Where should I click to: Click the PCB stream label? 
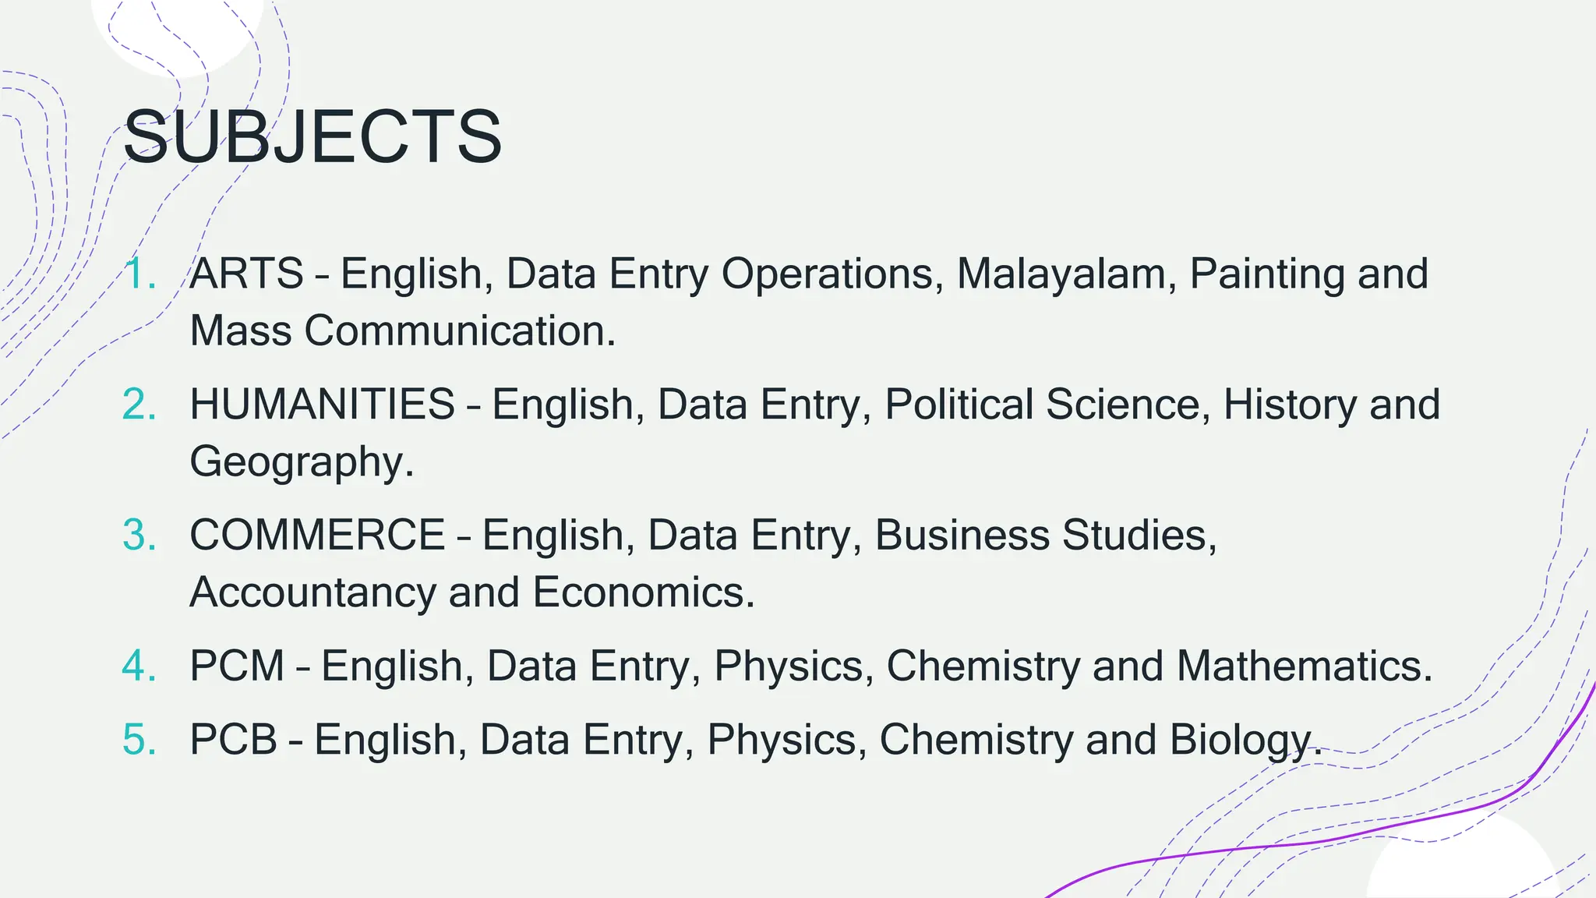click(x=233, y=741)
